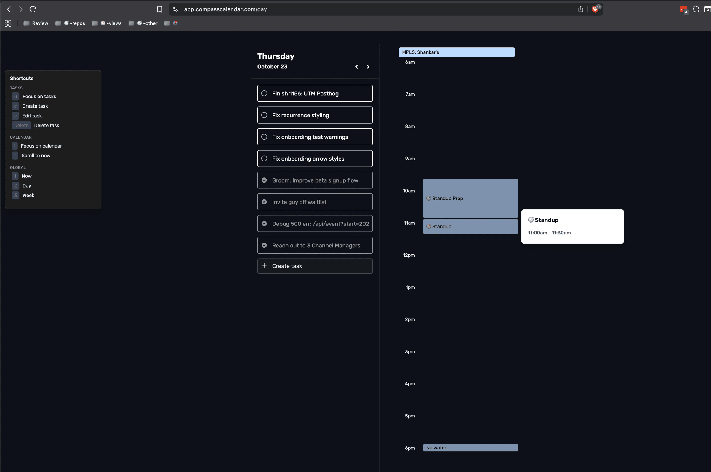Open the Standup Prep calendar event
The height and width of the screenshot is (472, 711).
pyautogui.click(x=470, y=199)
